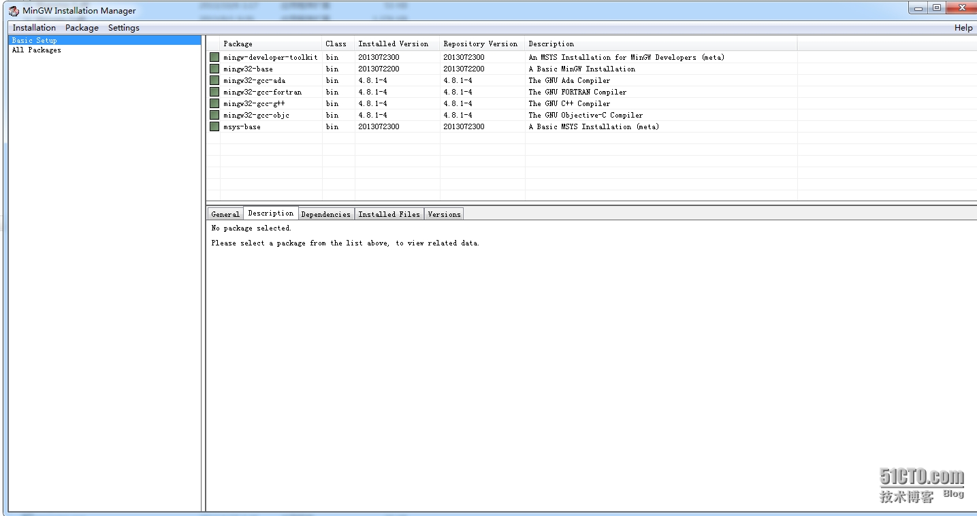
Task: Open the Package menu
Action: [x=82, y=28]
